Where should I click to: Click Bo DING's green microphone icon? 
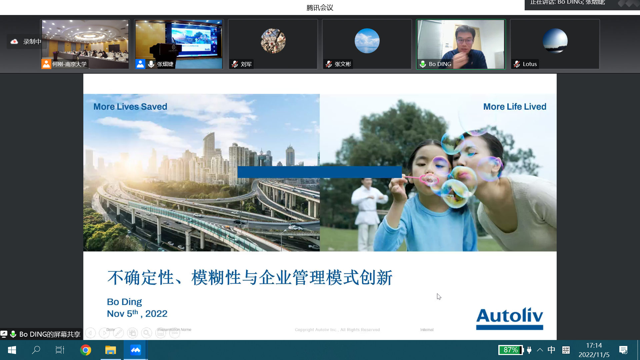click(423, 64)
